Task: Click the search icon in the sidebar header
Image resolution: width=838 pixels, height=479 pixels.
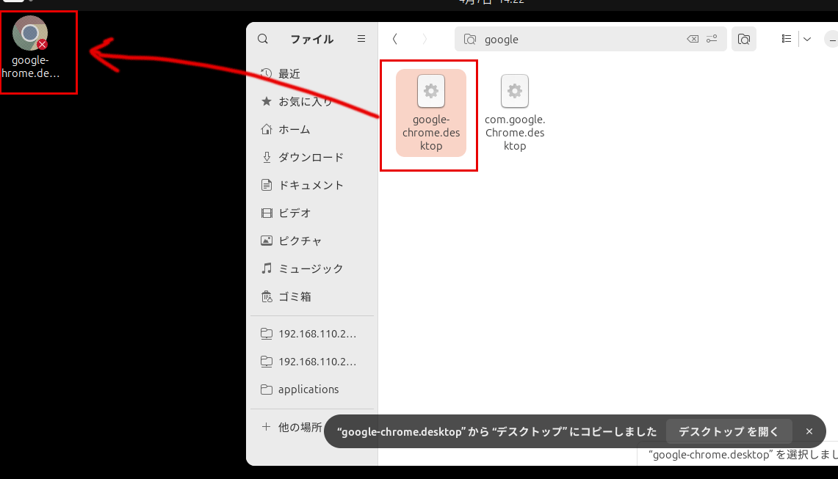Action: tap(263, 39)
